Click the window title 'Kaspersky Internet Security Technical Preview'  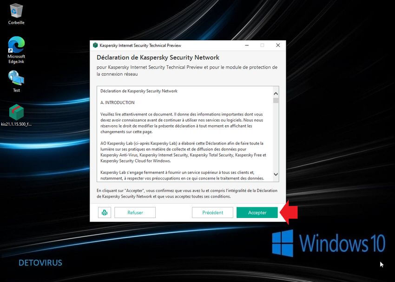[x=140, y=45]
